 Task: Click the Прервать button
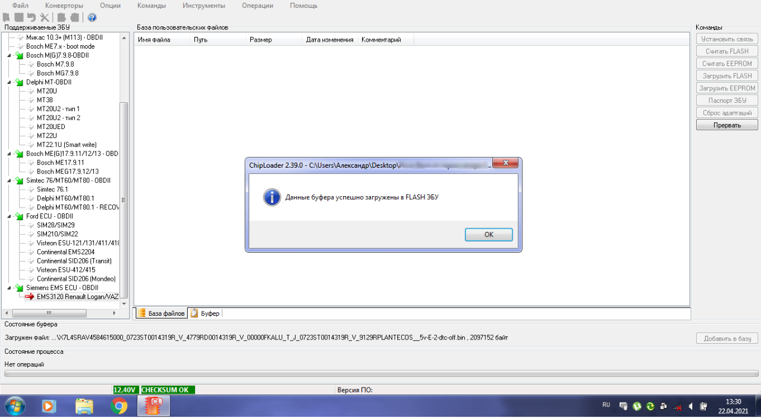click(727, 125)
